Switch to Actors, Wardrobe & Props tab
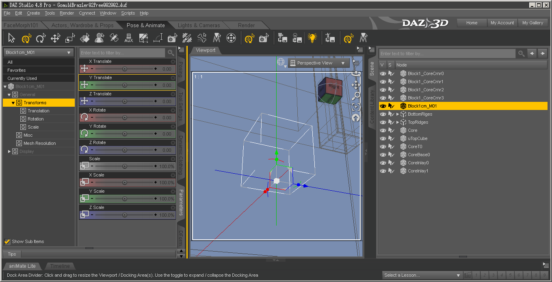The image size is (552, 282). pyautogui.click(x=82, y=25)
